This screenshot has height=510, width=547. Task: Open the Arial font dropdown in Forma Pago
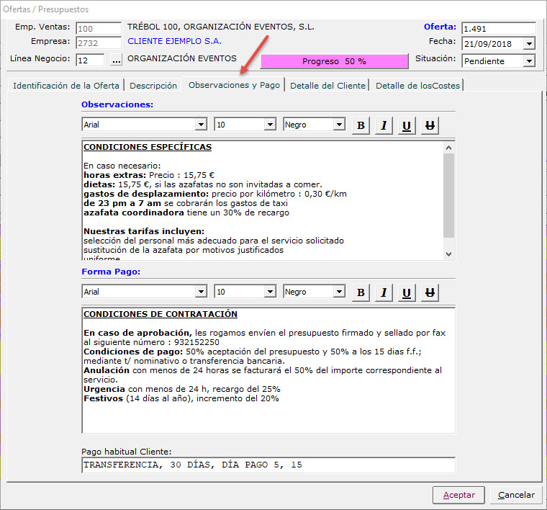pos(201,292)
